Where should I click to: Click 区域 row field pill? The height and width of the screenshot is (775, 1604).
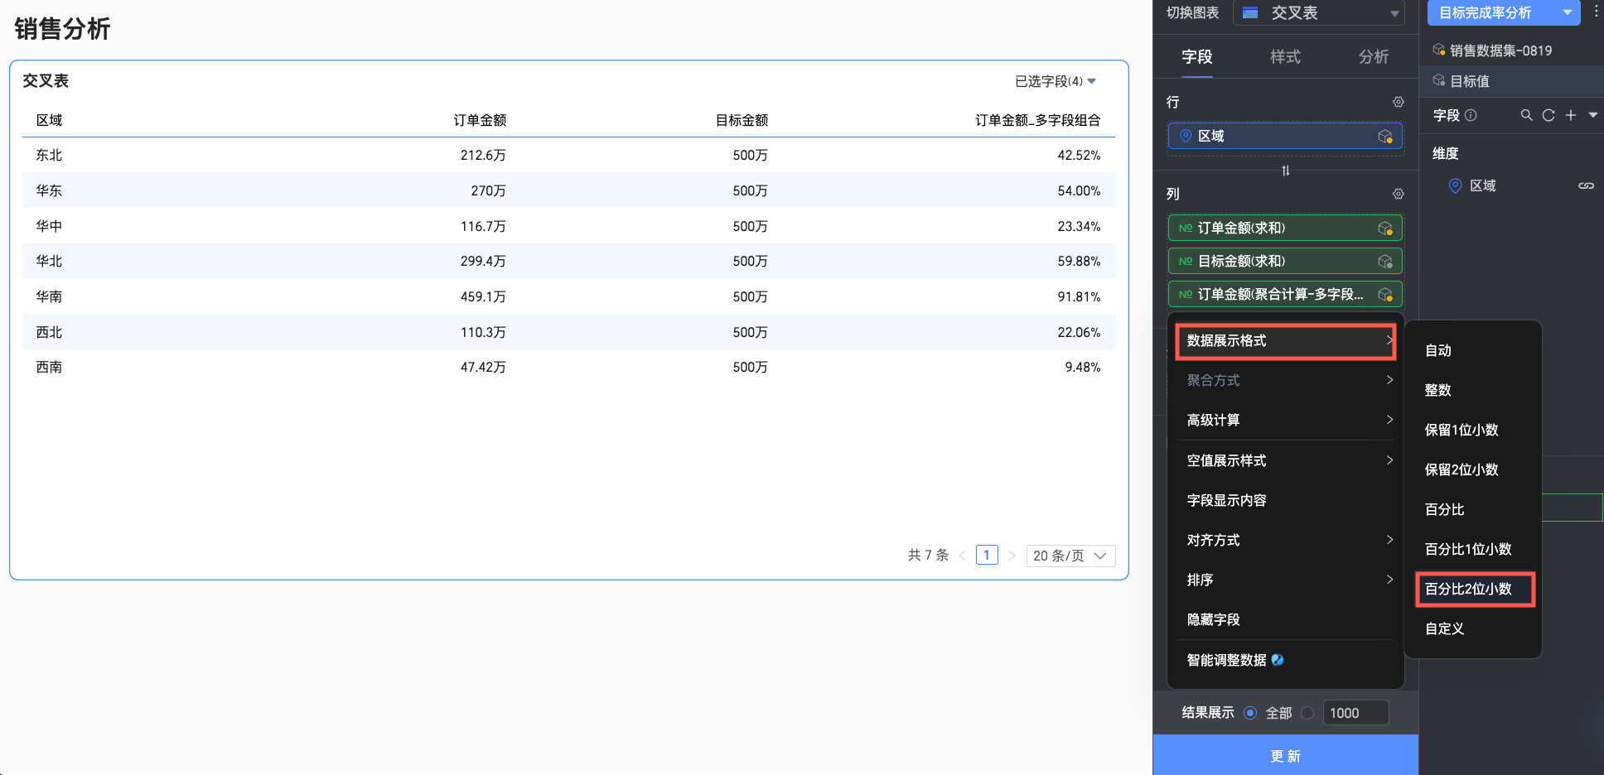(1286, 136)
